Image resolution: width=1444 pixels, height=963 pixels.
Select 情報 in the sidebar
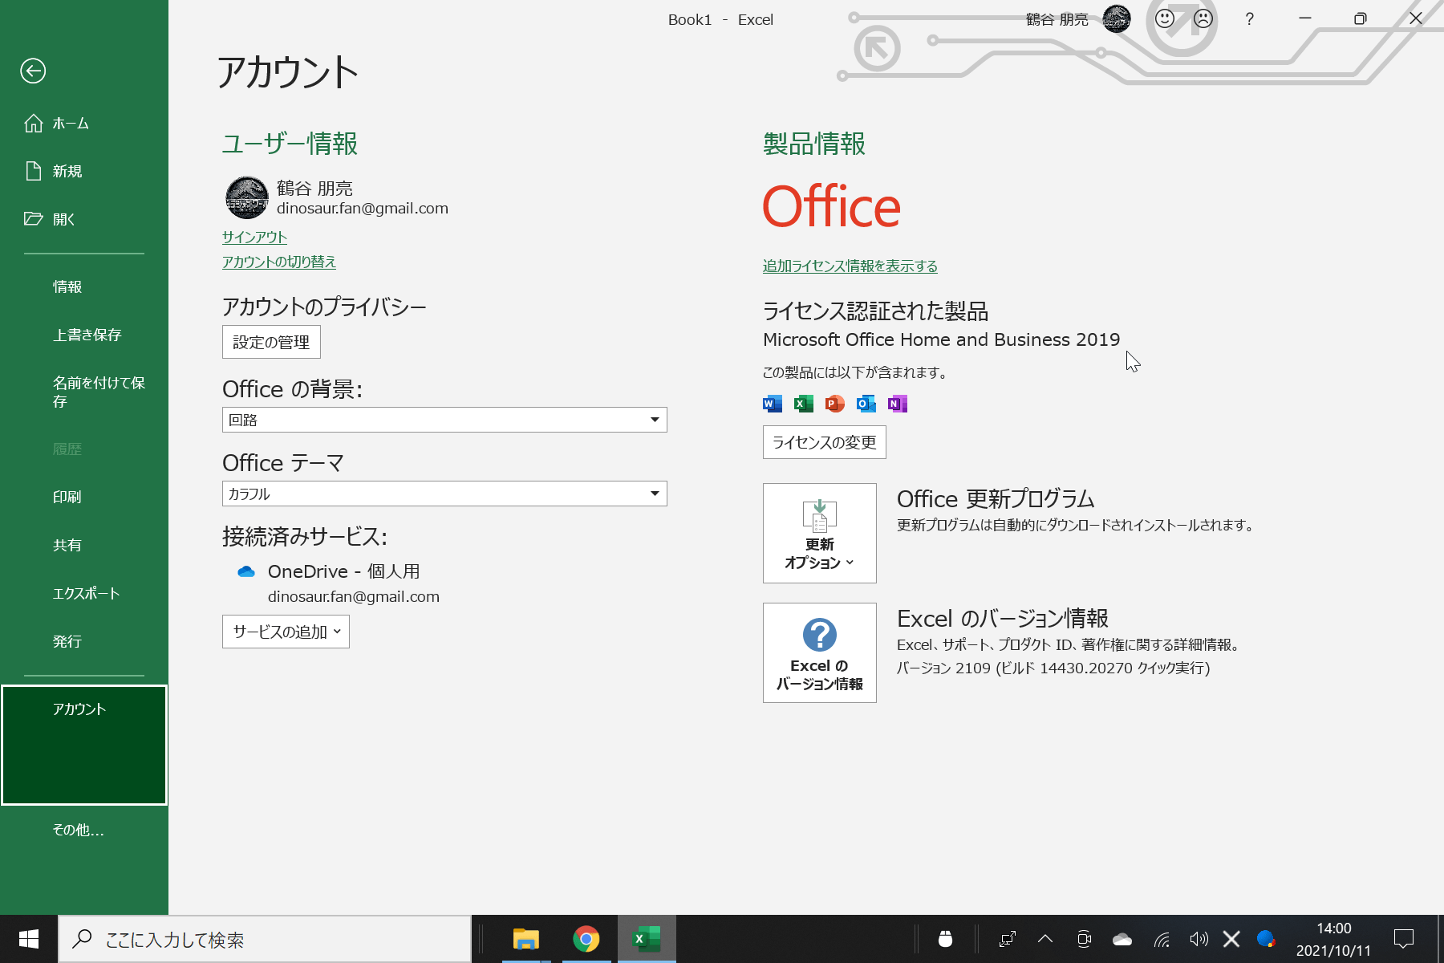(x=84, y=286)
